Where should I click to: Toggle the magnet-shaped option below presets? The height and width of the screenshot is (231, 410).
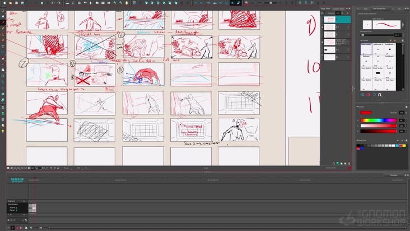380,95
